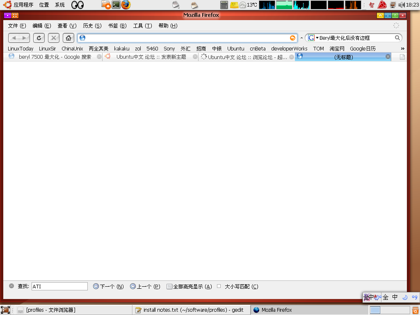Open the Ubuntu bookmark
The image size is (420, 315).
[x=236, y=48]
